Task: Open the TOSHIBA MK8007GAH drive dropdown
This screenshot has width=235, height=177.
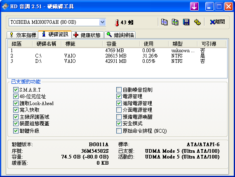Action: click(x=102, y=22)
